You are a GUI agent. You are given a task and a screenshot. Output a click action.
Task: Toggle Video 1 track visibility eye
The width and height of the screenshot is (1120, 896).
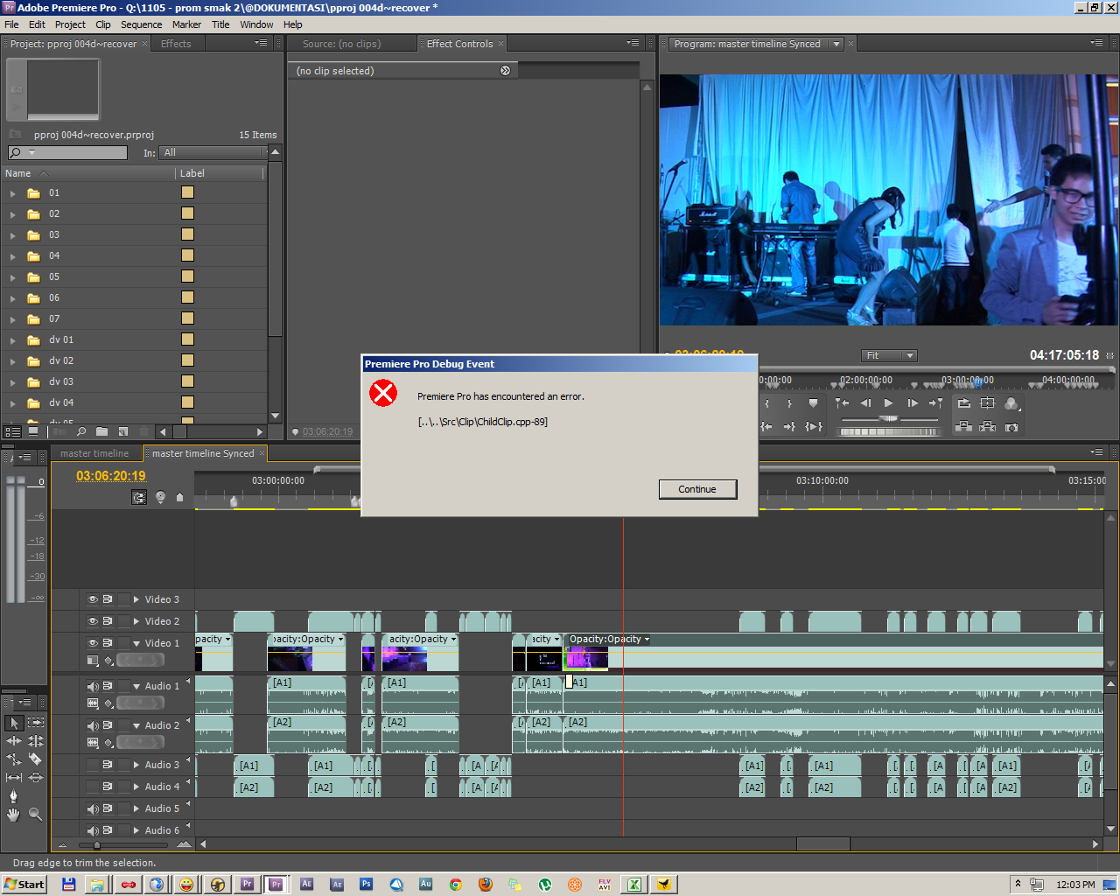(93, 643)
